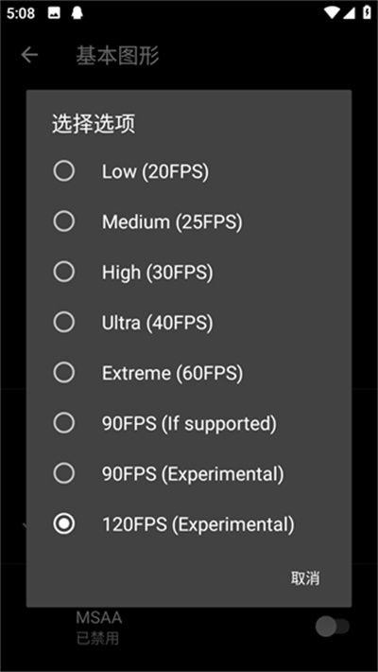378x672 pixels.
Task: Tap the cellular signal icon
Action: [350, 13]
